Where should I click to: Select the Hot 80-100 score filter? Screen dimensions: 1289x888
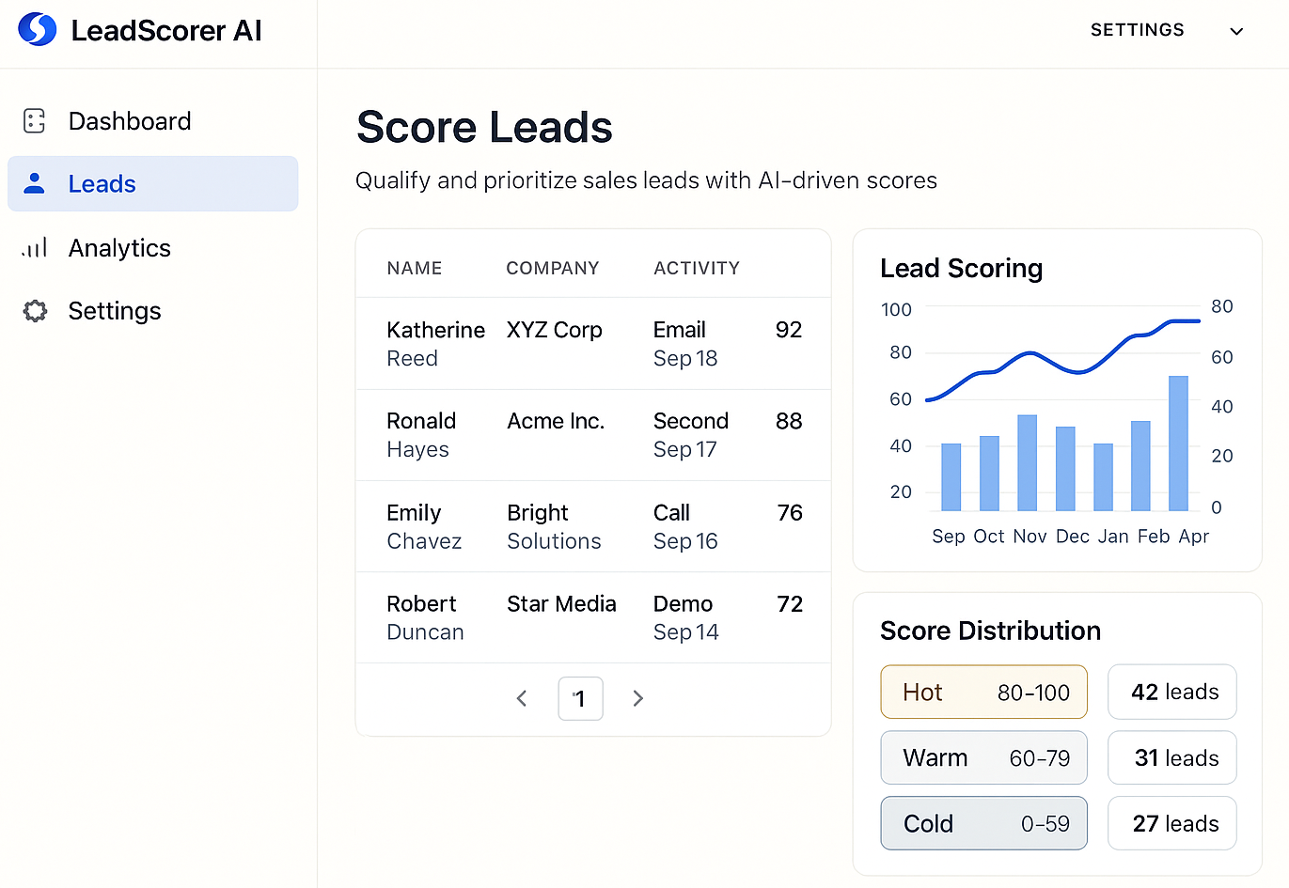click(x=983, y=692)
